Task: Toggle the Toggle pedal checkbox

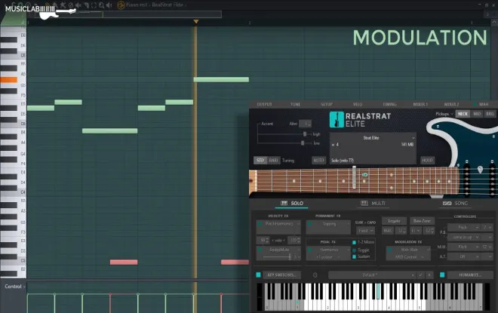Action: pos(354,250)
